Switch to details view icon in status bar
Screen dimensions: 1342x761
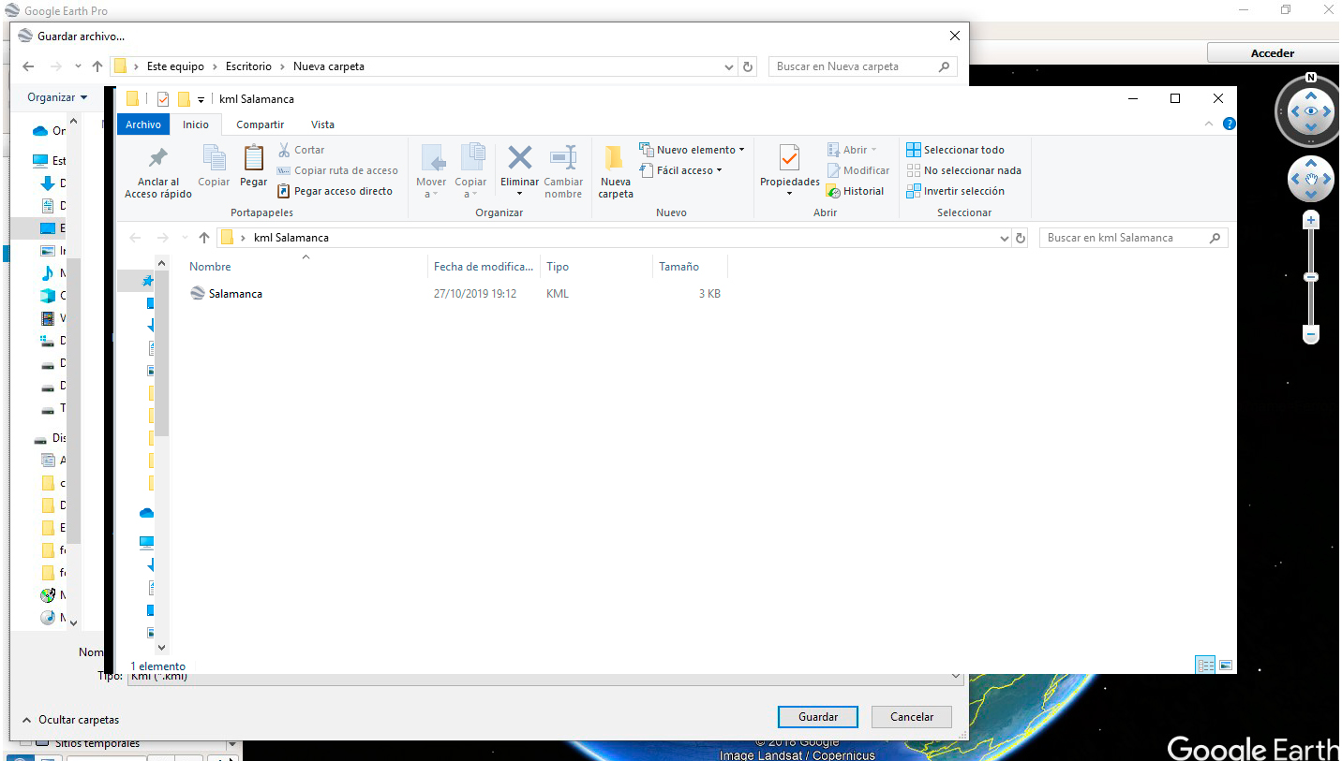point(1205,665)
